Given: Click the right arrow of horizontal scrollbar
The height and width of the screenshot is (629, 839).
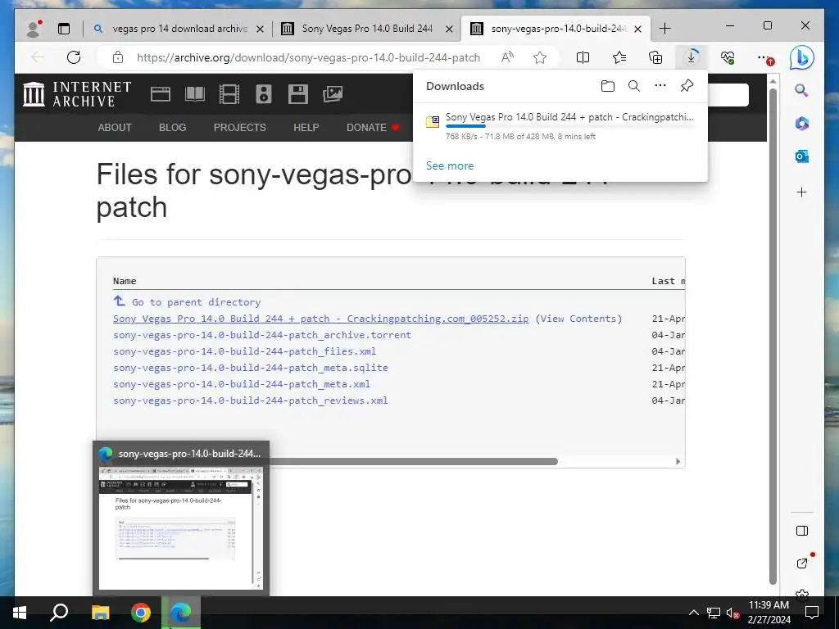Looking at the screenshot, I should pos(678,461).
